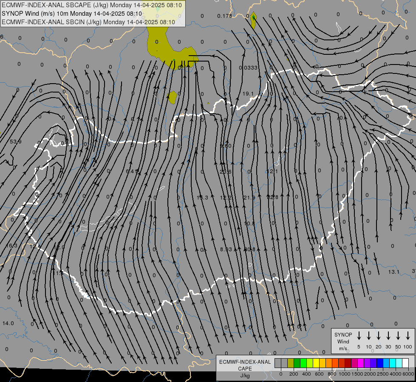The image size is (416, 382).
Task: Click the wind arrow above 100 m/s
Action: pos(408,336)
